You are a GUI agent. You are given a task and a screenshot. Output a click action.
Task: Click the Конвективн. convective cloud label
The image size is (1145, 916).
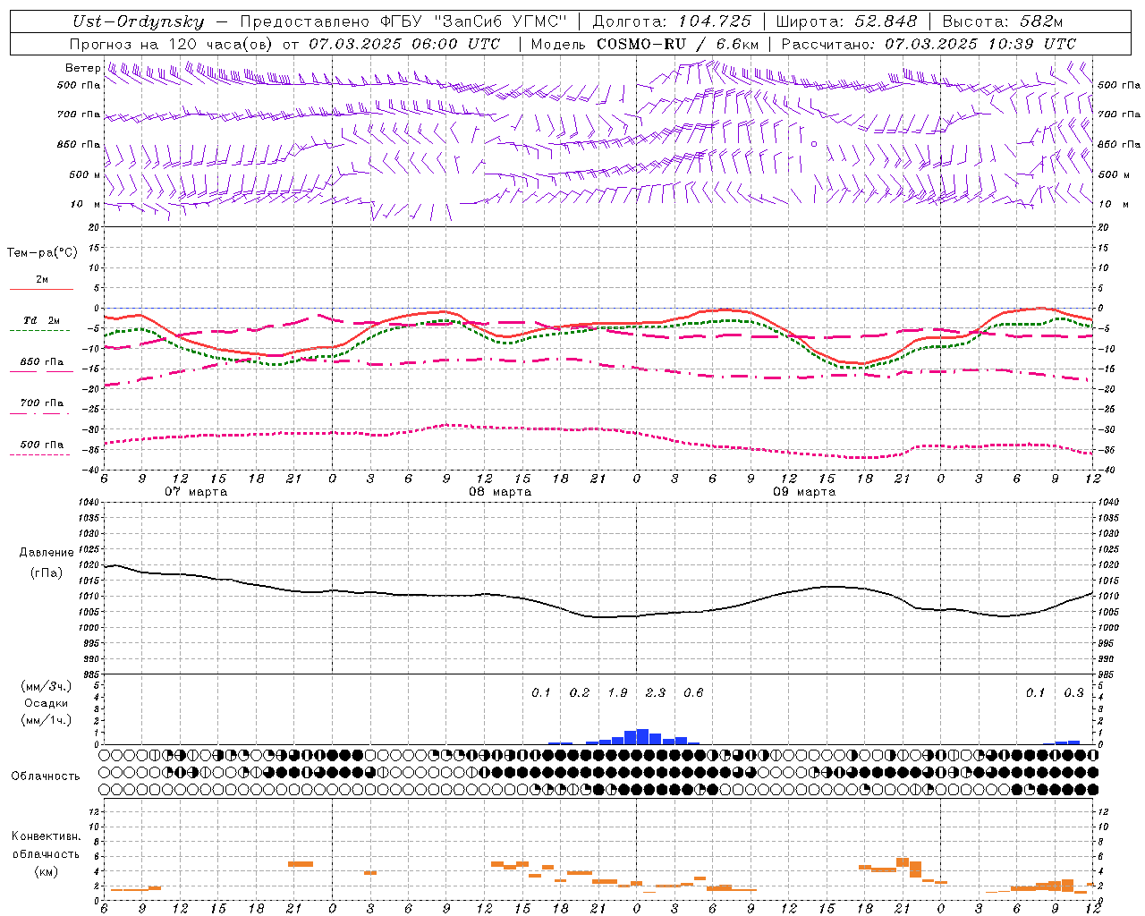46,837
